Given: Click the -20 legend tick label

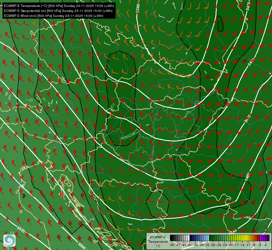Looking at the screenshot, I should (x=231, y=245).
